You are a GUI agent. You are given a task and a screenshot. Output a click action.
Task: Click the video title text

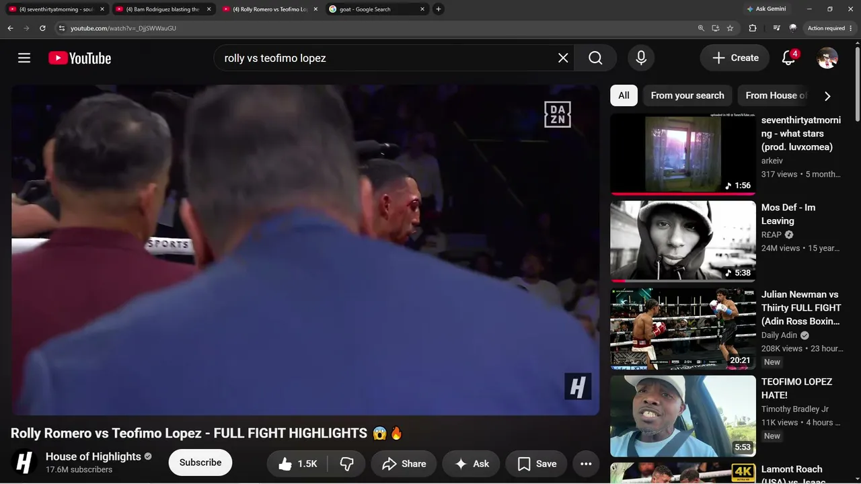[207, 434]
